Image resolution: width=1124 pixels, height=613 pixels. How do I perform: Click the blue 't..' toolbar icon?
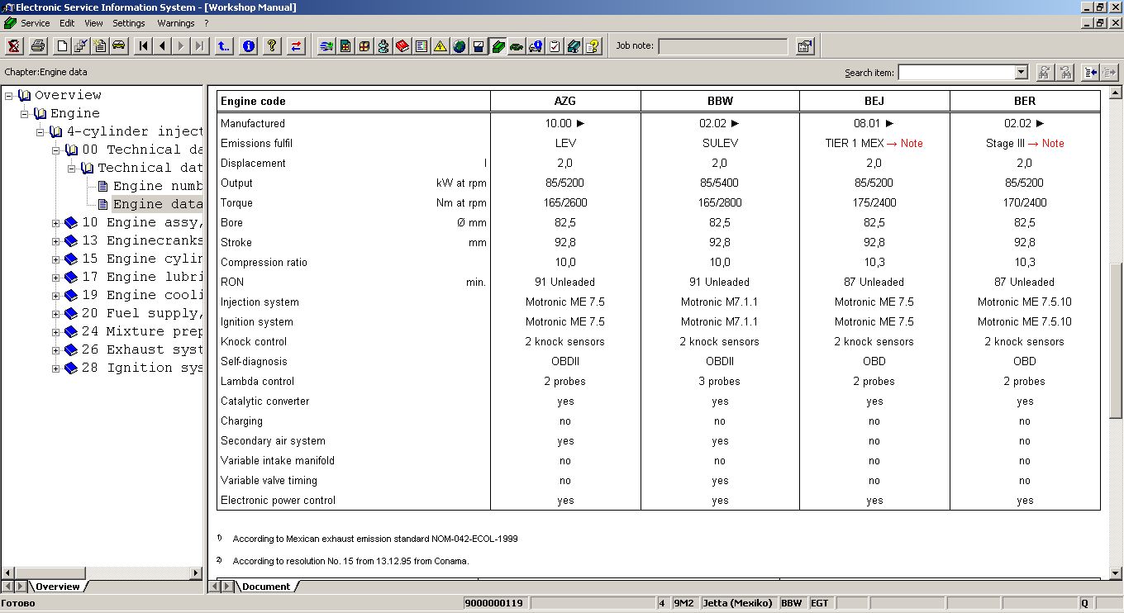[x=224, y=46]
